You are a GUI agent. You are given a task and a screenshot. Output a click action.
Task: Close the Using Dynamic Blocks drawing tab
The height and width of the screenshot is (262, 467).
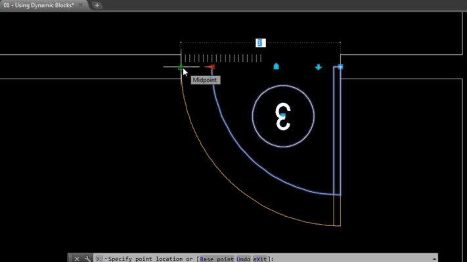point(81,5)
